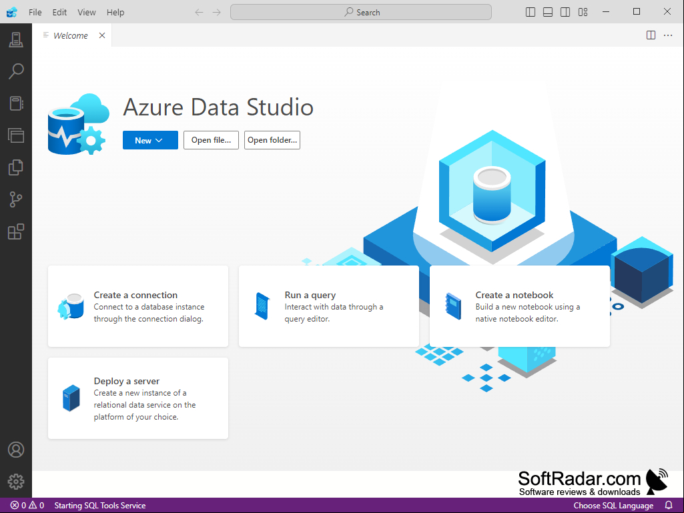Close the Welcome tab
The height and width of the screenshot is (513, 684).
point(102,35)
